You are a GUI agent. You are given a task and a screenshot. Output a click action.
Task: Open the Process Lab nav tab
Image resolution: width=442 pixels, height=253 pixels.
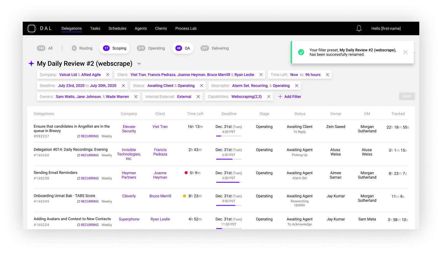coord(186,28)
